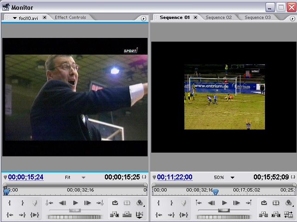Click Extract button in Program monitor
The width and height of the screenshot is (297, 222).
(x=276, y=214)
